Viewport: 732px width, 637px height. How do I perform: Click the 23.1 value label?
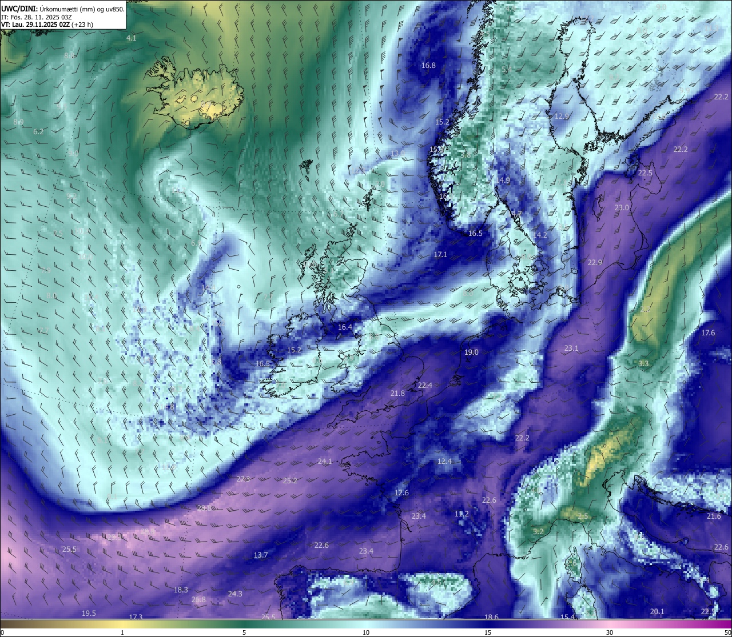(x=571, y=348)
